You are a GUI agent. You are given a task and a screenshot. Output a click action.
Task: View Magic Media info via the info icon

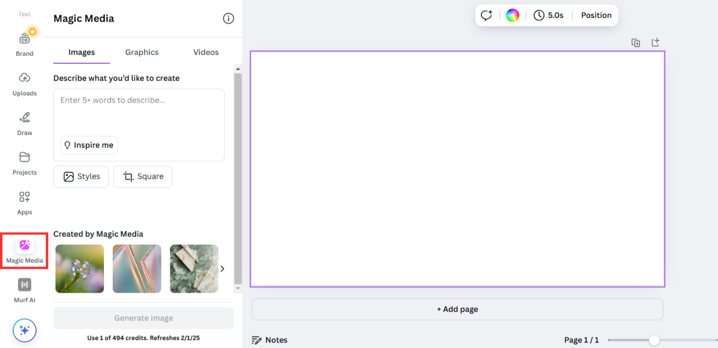click(228, 18)
